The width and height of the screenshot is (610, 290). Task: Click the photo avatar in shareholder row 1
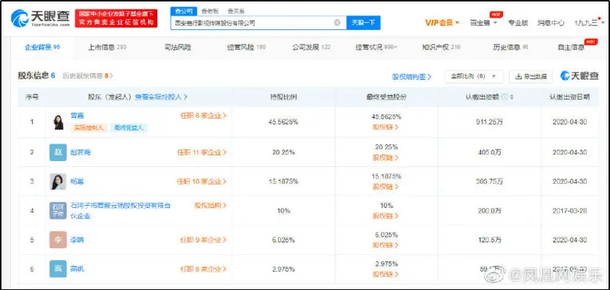pos(58,122)
